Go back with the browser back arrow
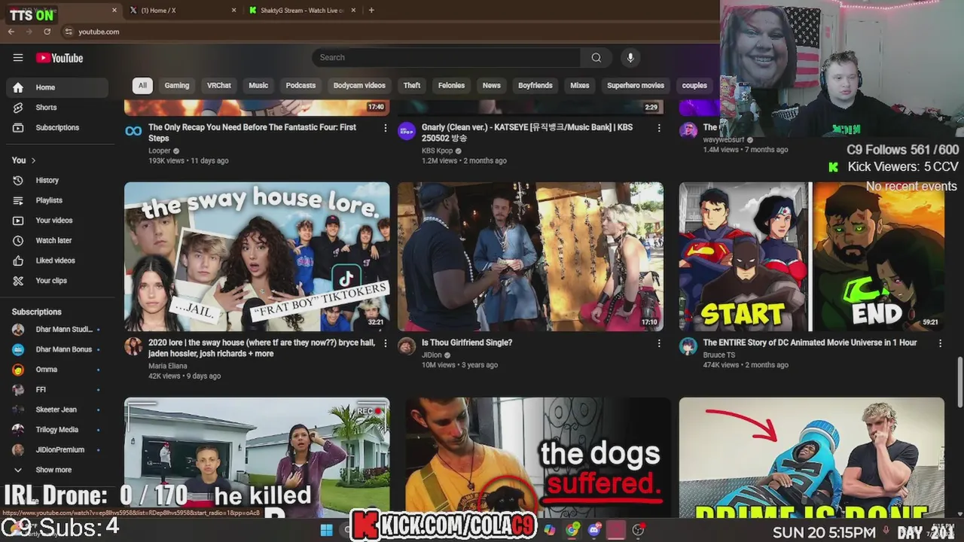 click(x=11, y=32)
